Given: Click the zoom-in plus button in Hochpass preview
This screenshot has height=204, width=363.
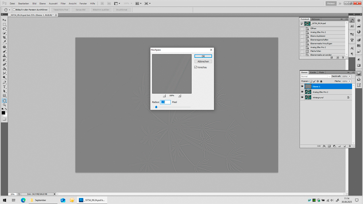Looking at the screenshot, I should tap(179, 96).
